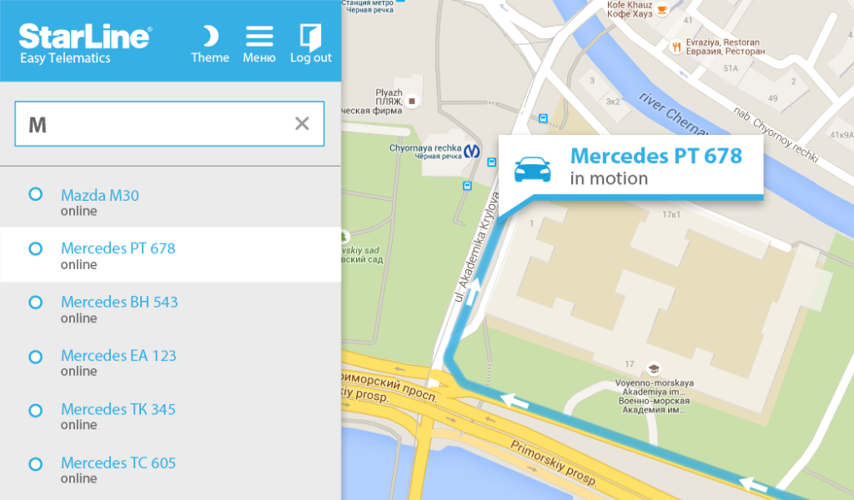Open the Mazda M30 device name
This screenshot has width=854, height=500.
coord(100,195)
